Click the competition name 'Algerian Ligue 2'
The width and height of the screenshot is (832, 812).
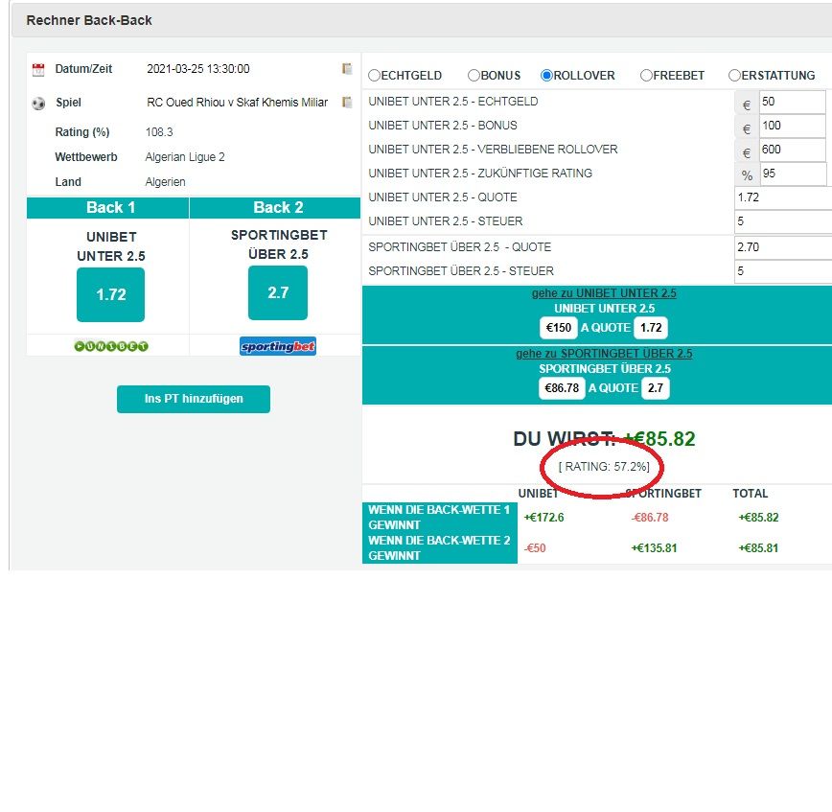[x=185, y=157]
